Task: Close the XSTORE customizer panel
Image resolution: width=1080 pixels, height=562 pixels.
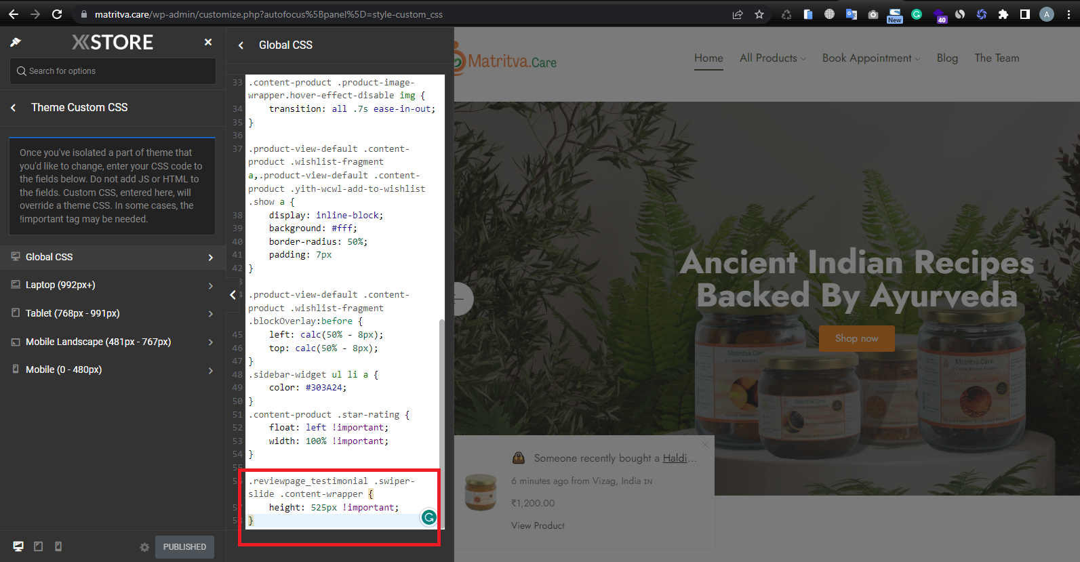Action: pyautogui.click(x=208, y=42)
